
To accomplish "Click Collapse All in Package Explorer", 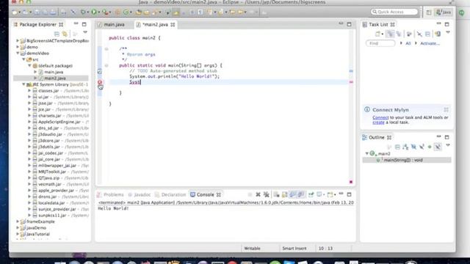I will point(57,34).
